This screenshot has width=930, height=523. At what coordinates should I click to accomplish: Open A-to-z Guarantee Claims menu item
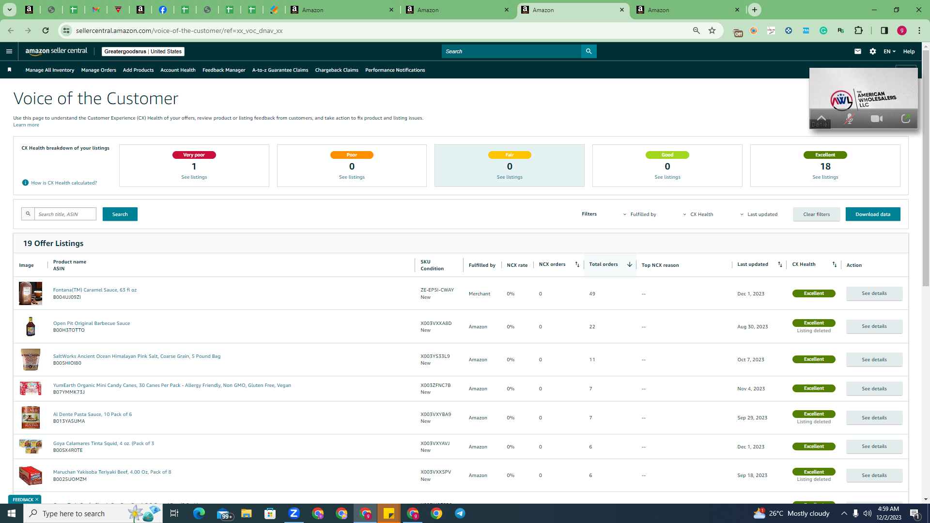tap(280, 70)
